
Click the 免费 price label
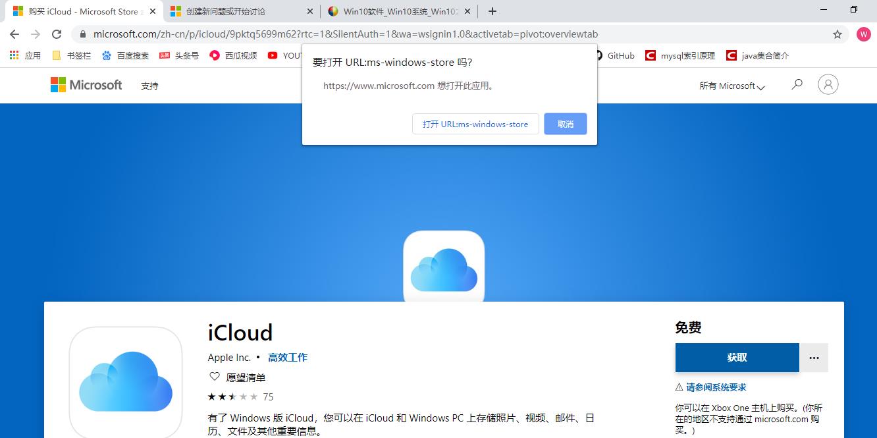(x=688, y=327)
